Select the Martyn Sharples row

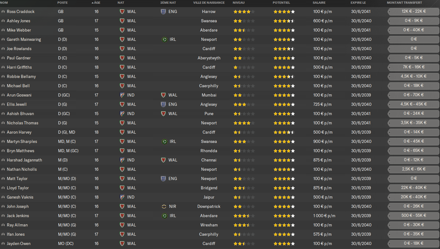tap(220, 141)
